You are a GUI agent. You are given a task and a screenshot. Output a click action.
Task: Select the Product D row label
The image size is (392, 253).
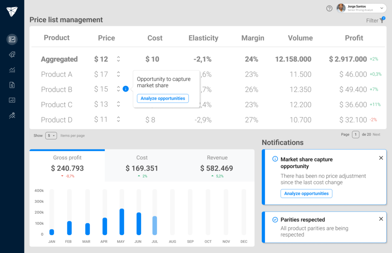pyautogui.click(x=57, y=120)
